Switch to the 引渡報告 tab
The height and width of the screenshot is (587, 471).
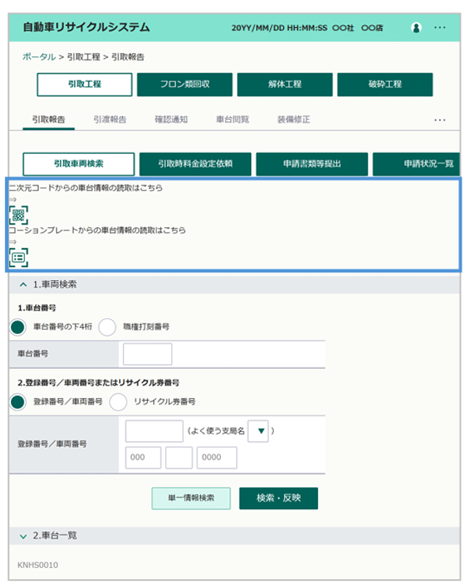coord(110,119)
